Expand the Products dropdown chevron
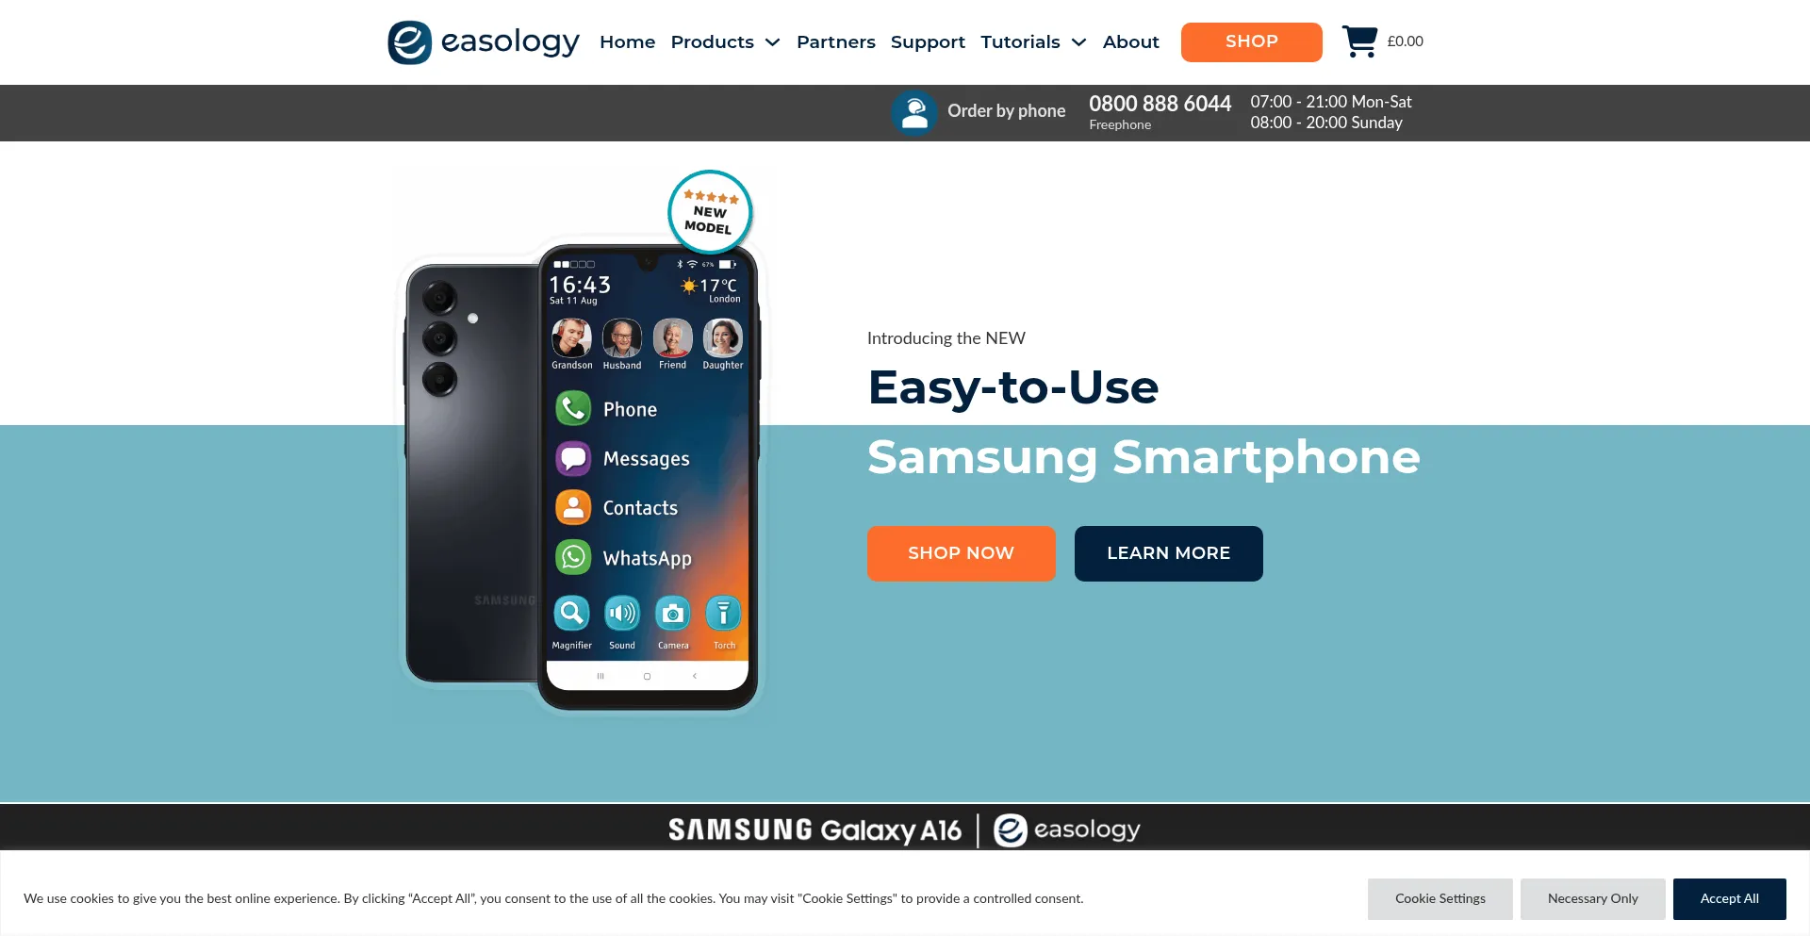Image resolution: width=1810 pixels, height=936 pixels. point(773,42)
